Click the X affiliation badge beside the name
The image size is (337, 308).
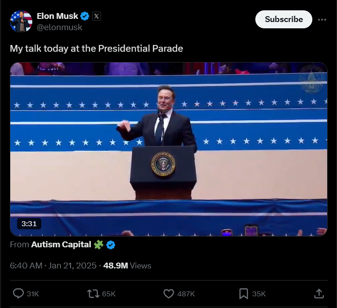coord(96,16)
